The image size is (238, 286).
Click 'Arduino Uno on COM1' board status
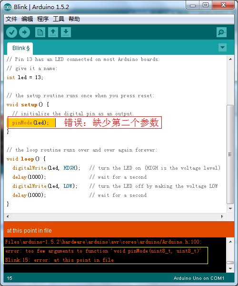[199, 278]
